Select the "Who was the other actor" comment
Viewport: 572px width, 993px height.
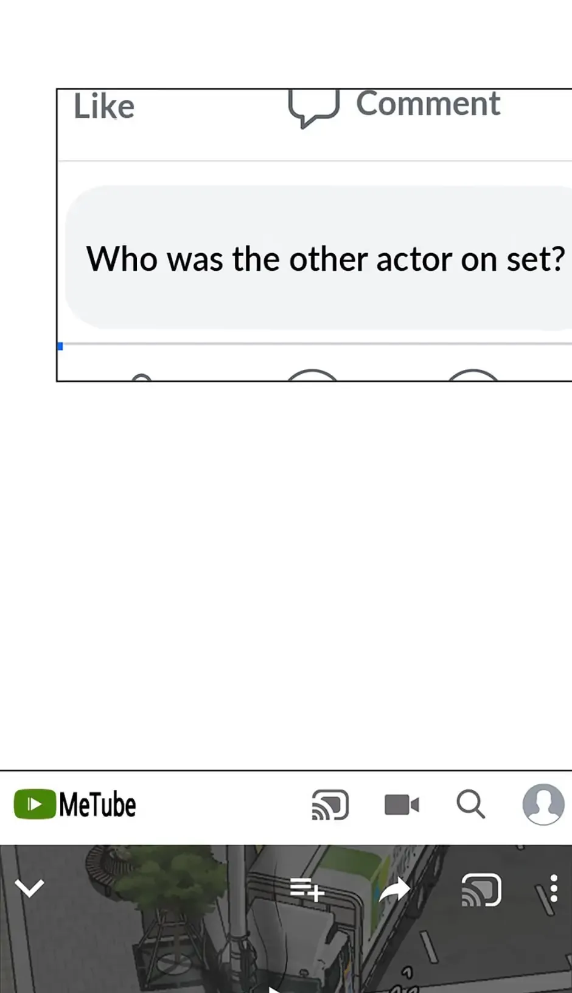click(x=325, y=259)
